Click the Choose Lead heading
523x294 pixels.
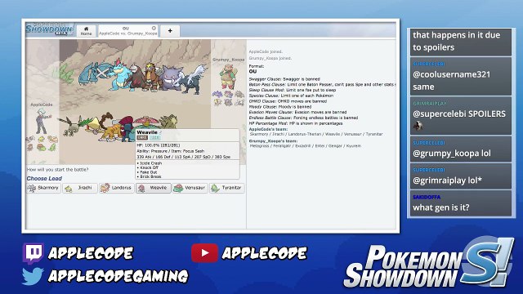click(x=44, y=179)
